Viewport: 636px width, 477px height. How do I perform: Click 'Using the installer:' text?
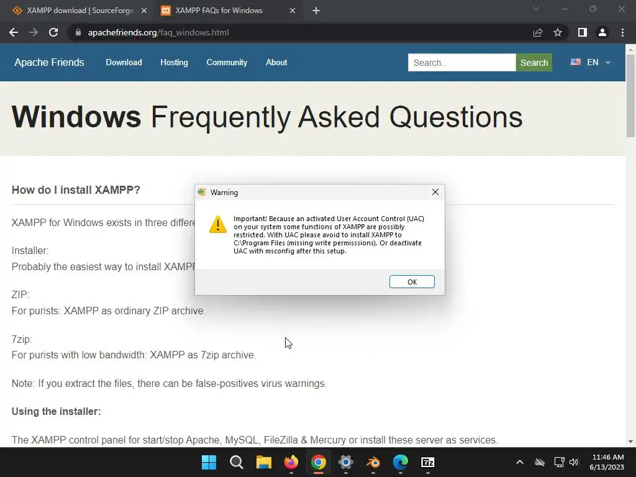point(56,411)
